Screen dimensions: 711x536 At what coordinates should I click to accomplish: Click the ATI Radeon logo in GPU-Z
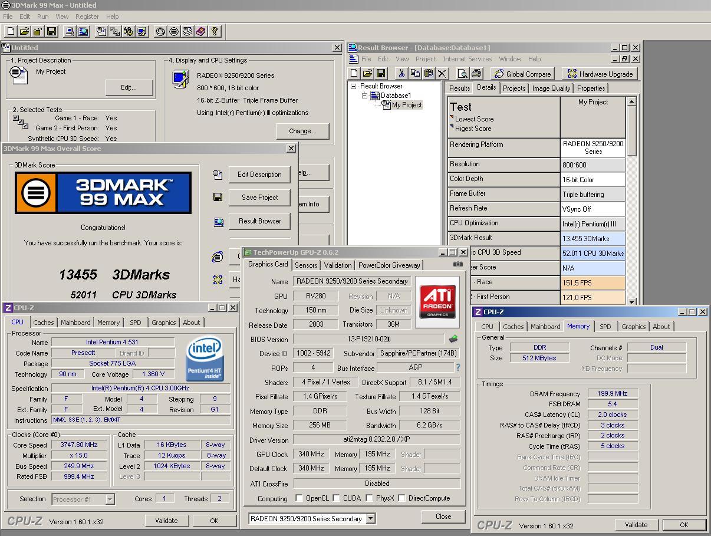click(437, 301)
